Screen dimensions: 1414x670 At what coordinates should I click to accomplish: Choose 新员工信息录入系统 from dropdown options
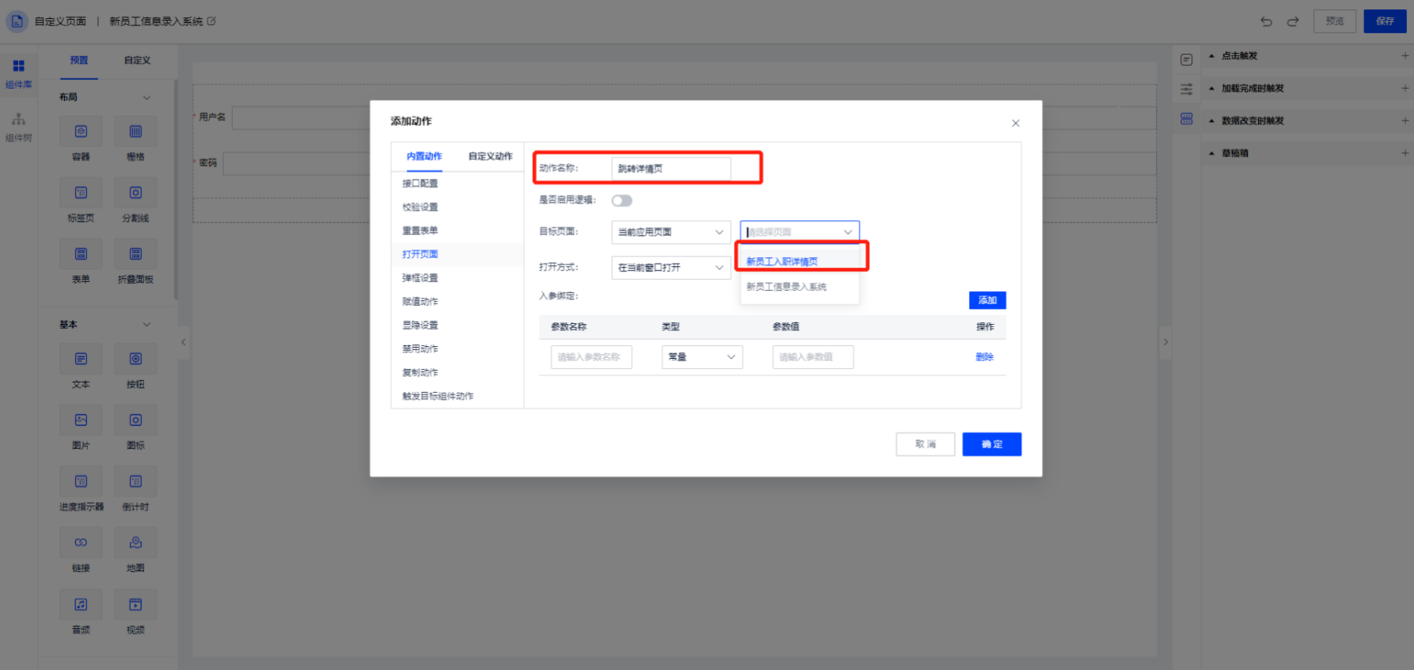tap(800, 287)
